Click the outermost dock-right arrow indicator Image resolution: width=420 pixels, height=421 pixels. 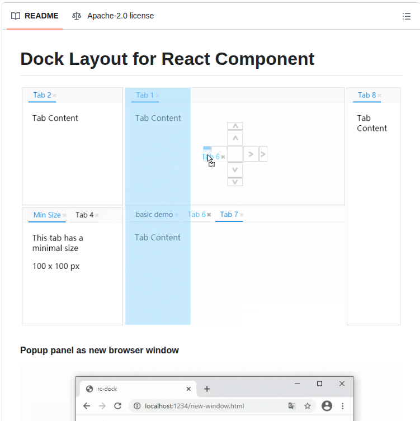click(263, 154)
